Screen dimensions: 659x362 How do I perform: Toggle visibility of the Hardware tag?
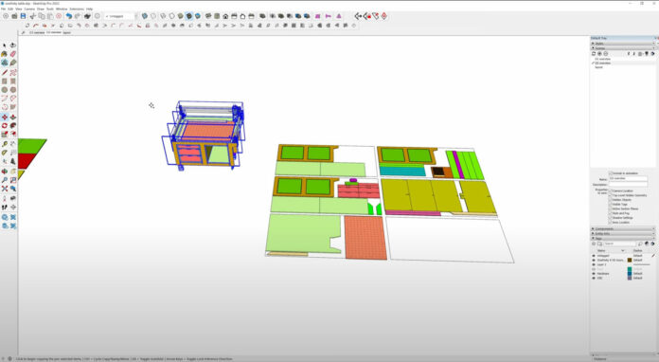point(594,274)
